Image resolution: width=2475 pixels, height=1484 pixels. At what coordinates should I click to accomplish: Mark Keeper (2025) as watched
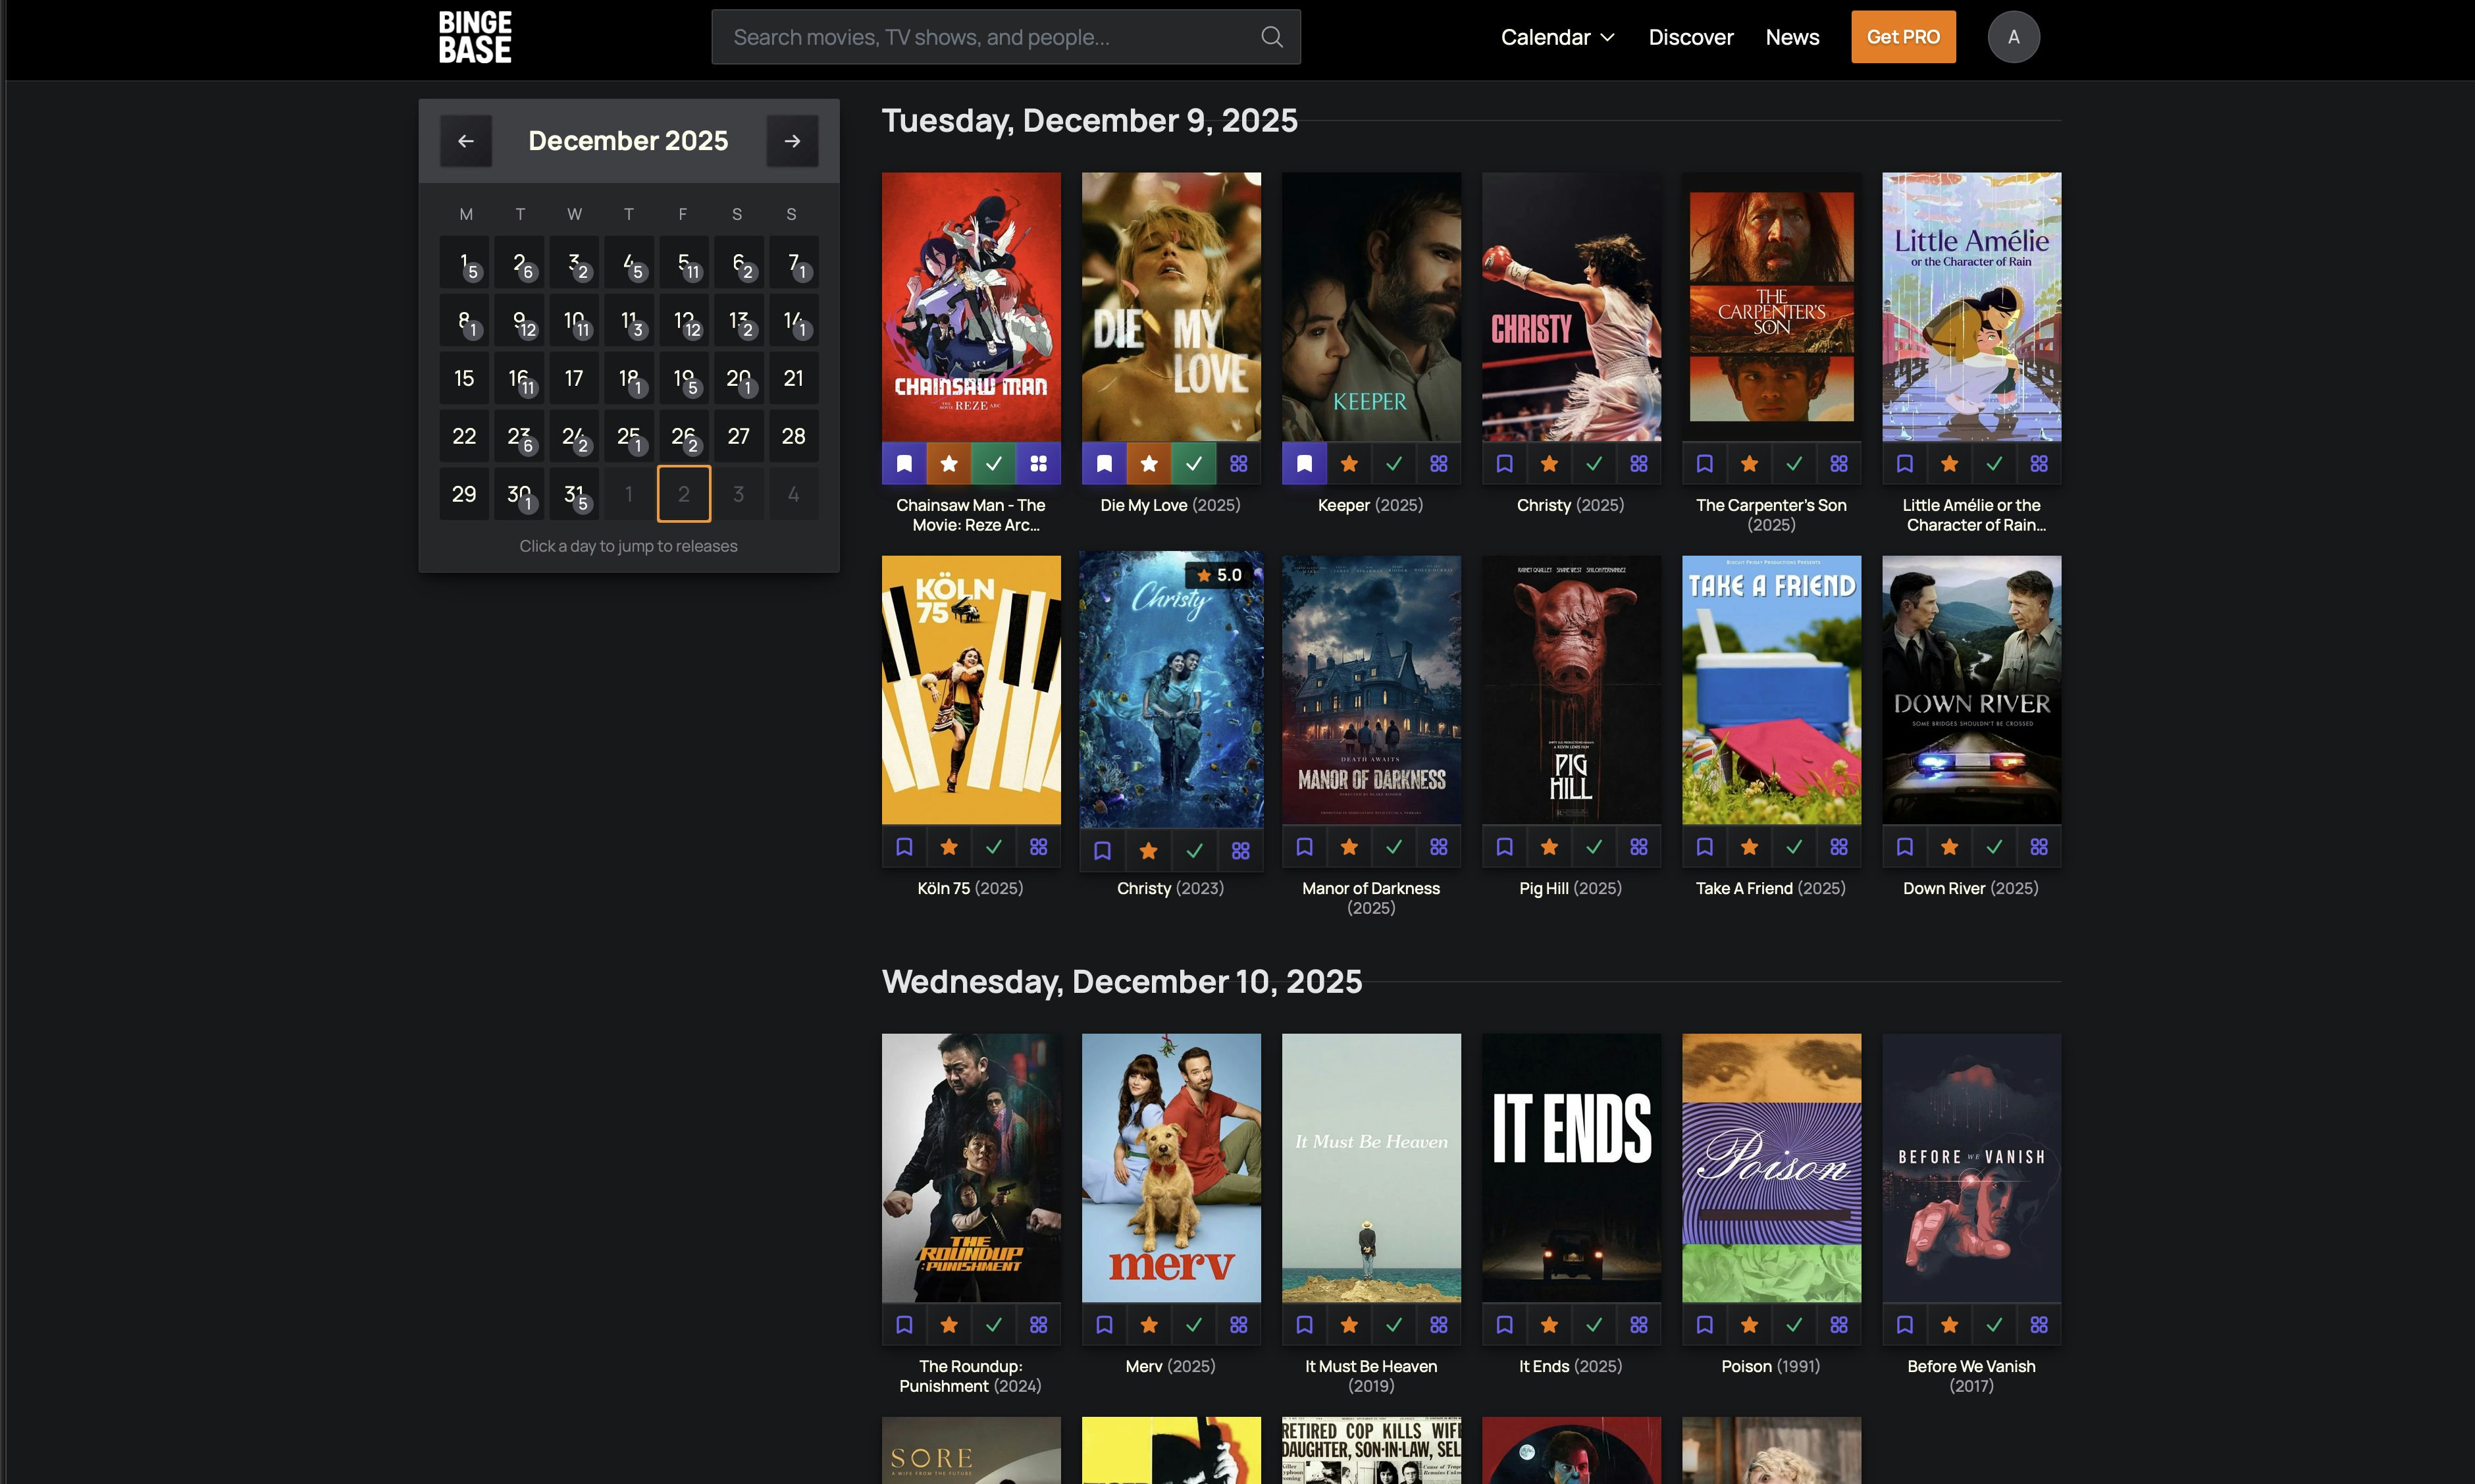pyautogui.click(x=1394, y=463)
